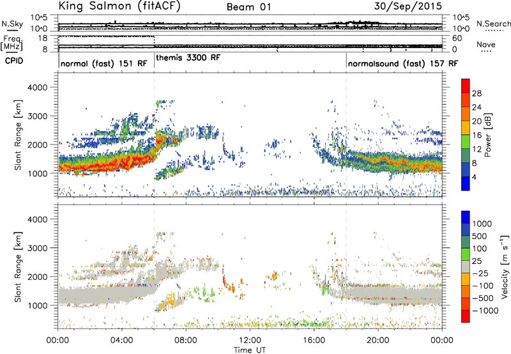Click the gray segment of velocity colorbar
This screenshot has width=511, height=354.
click(x=466, y=267)
